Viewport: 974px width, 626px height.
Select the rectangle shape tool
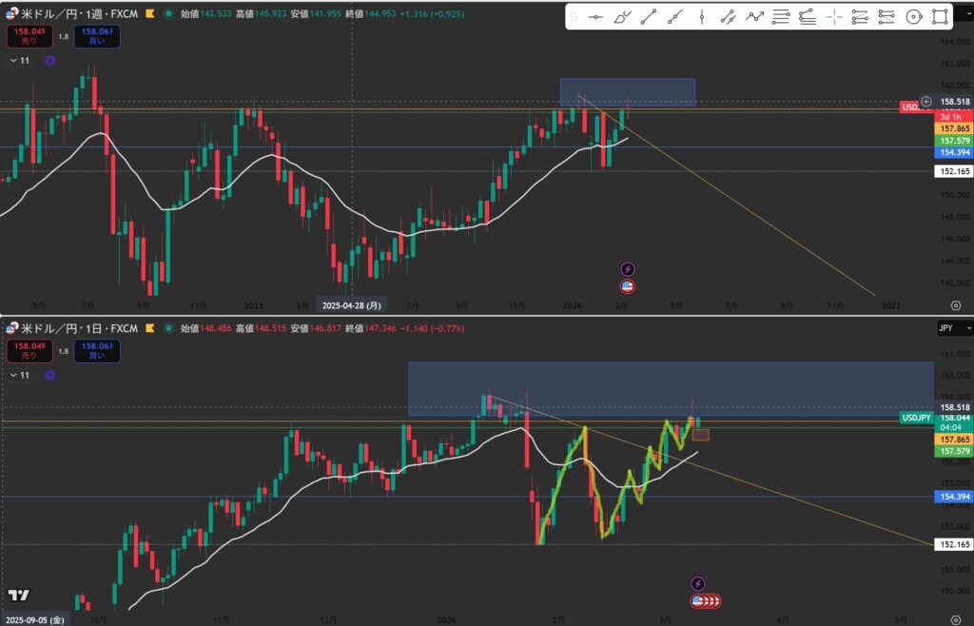(940, 17)
